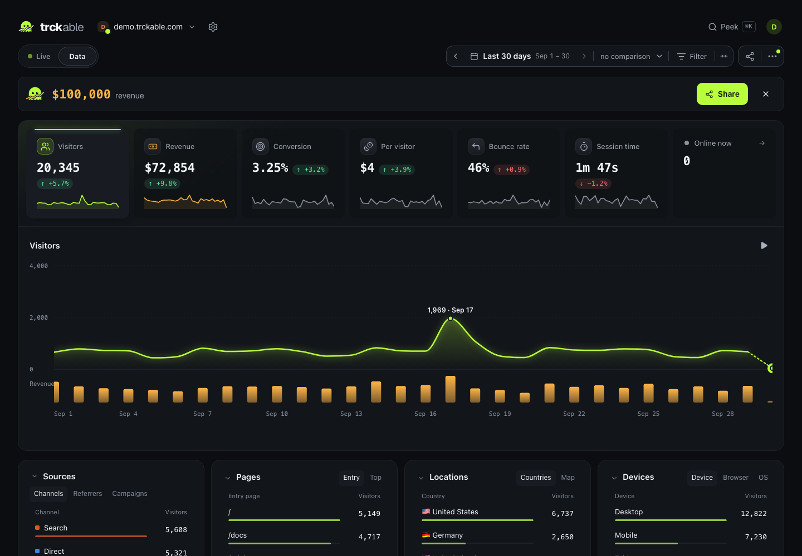Screen dimensions: 802x556
Task: Click the Per visitor coins icon
Action: (368, 146)
